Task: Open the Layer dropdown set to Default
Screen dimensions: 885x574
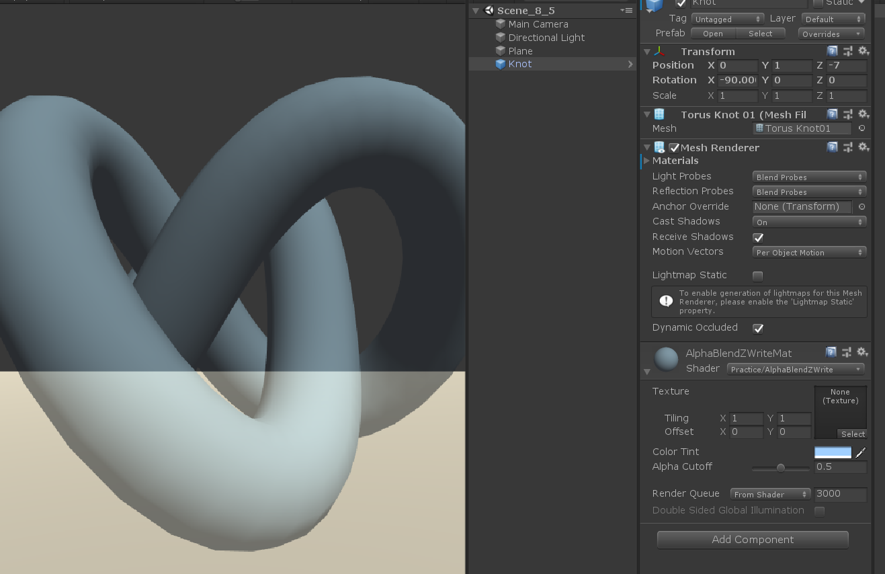Action: click(x=832, y=19)
